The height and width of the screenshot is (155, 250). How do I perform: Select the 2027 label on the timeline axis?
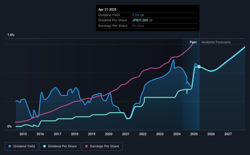228,134
